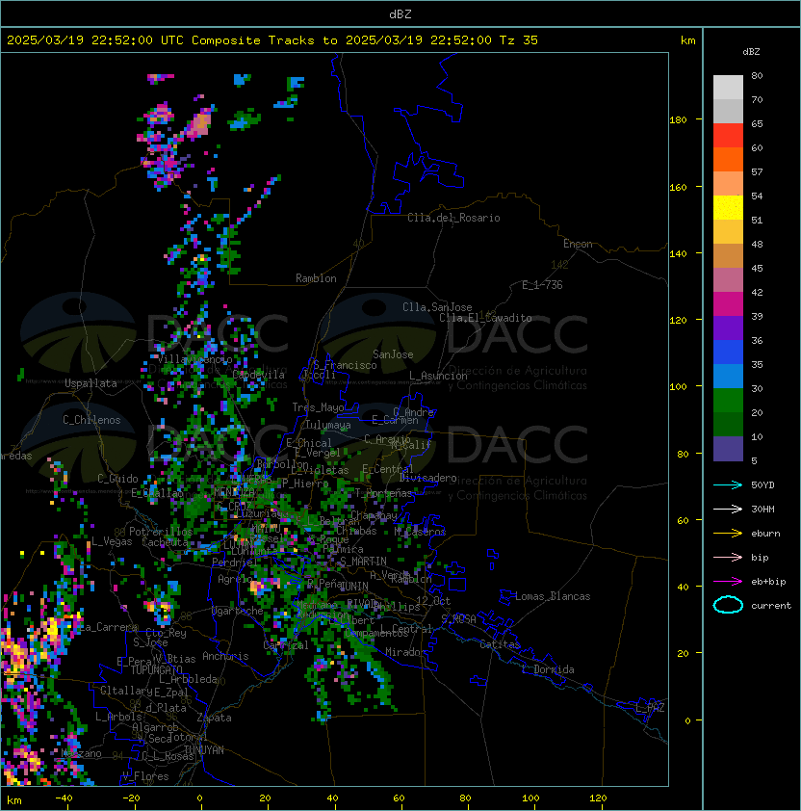801x811 pixels.
Task: Click the 'Encon' map label
Action: tap(578, 244)
